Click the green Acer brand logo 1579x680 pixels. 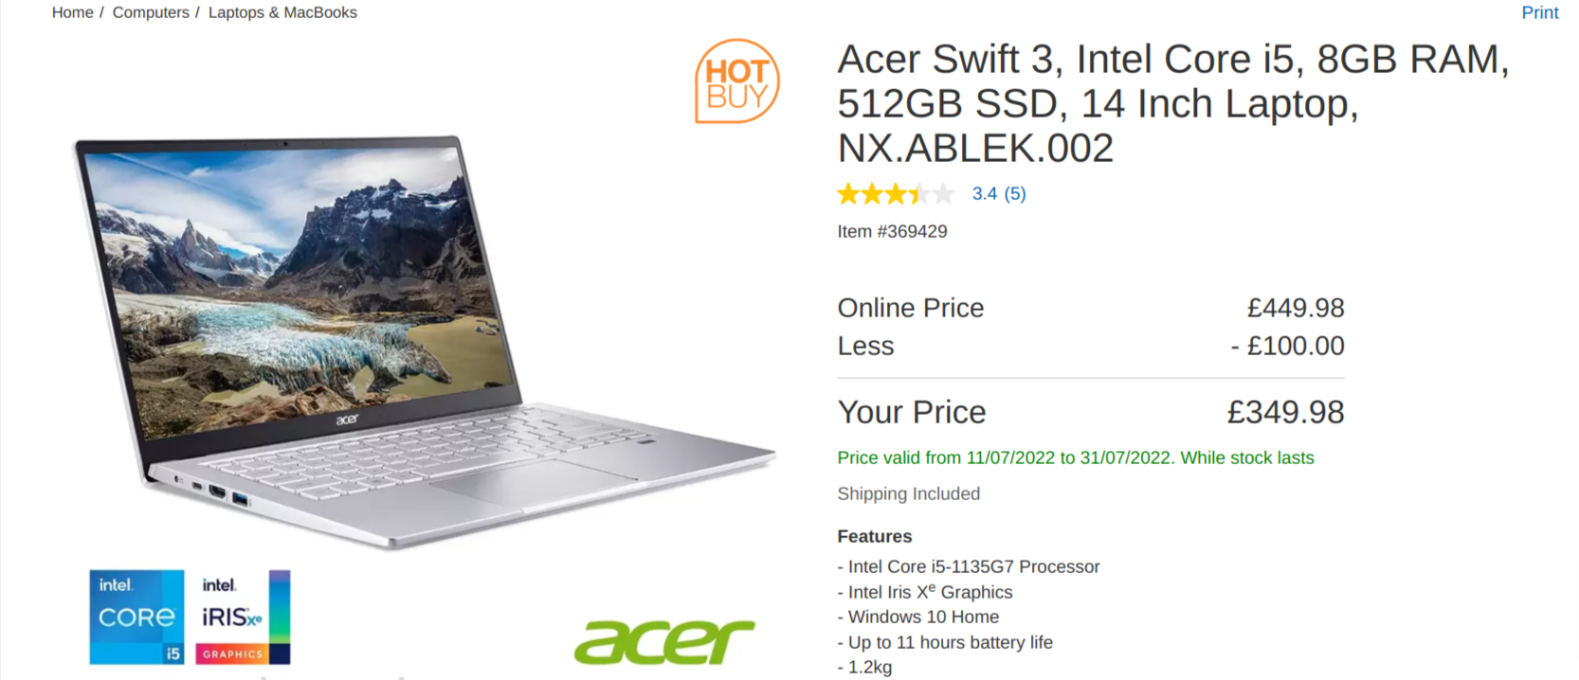pos(663,641)
